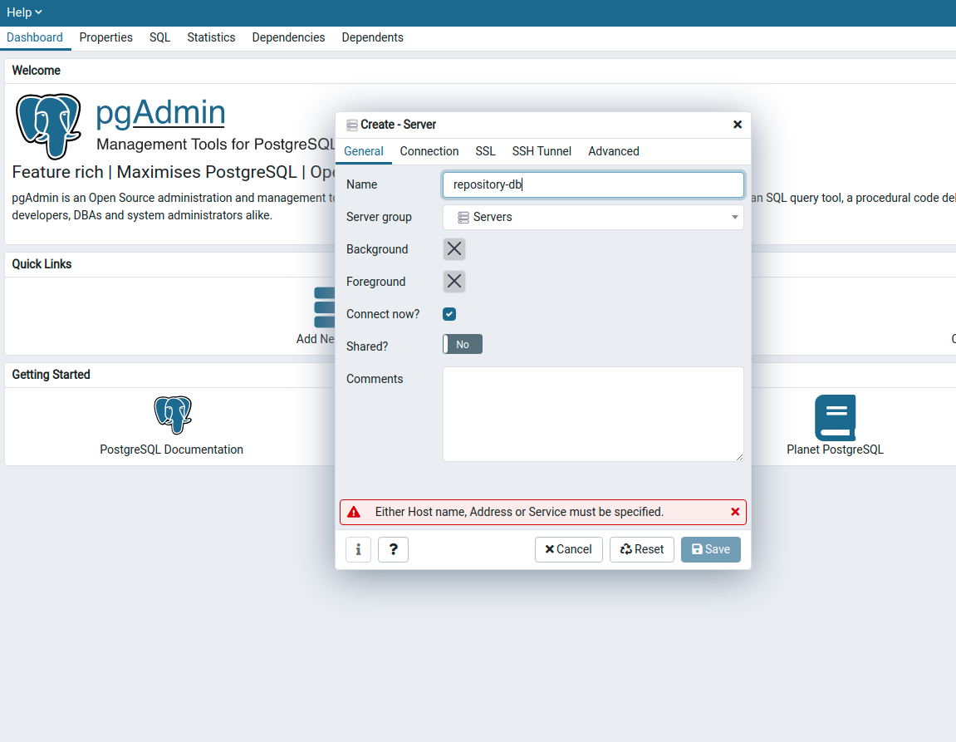Click the pgAdmin elephant logo in Welcome

pos(48,126)
